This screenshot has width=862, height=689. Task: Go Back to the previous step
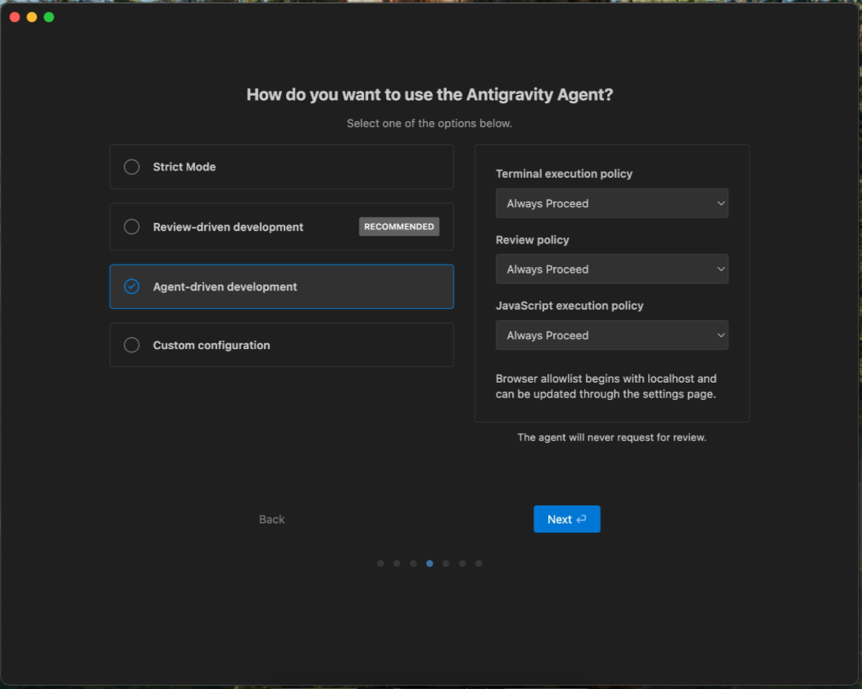point(271,519)
